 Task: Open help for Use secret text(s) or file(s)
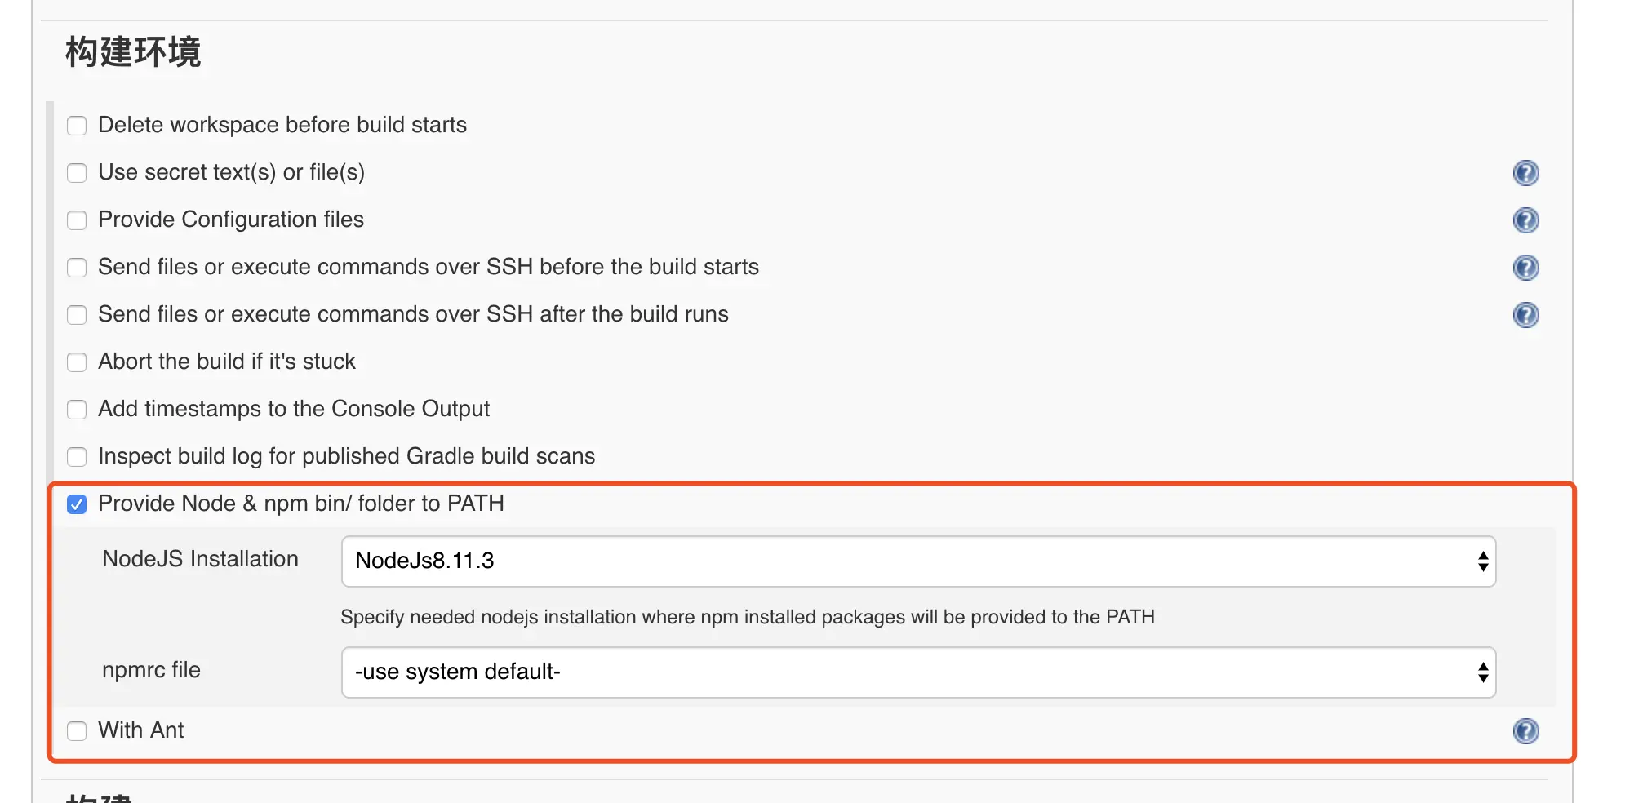pyautogui.click(x=1525, y=173)
